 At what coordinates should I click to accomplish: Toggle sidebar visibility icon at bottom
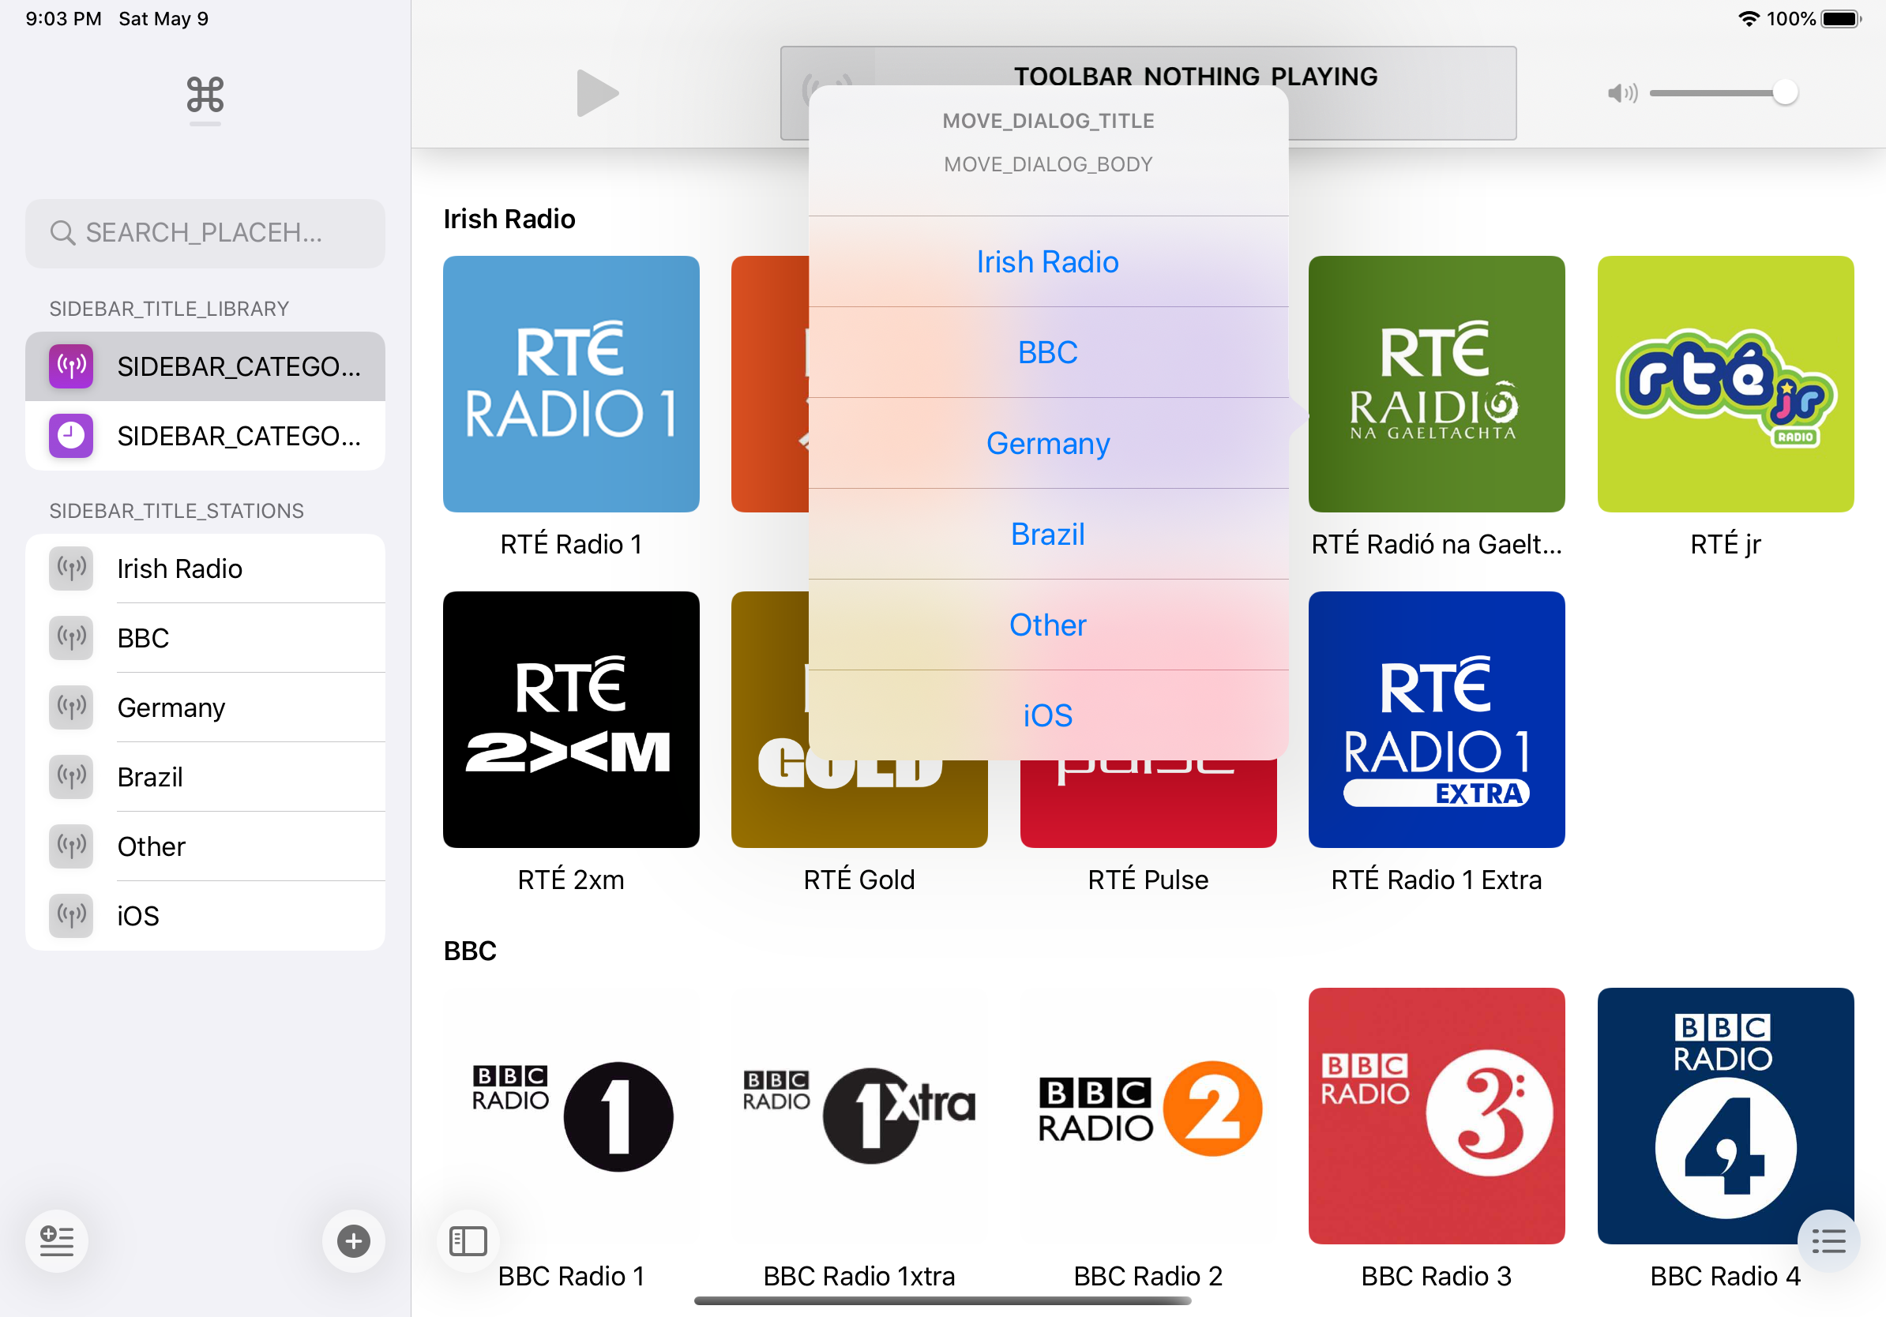(468, 1240)
